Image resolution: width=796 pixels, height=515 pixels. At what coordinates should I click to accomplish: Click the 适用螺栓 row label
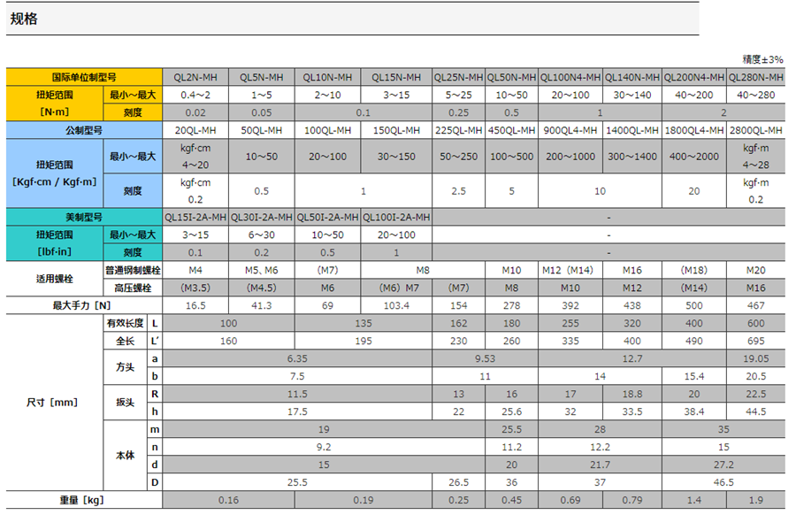pyautogui.click(x=54, y=279)
